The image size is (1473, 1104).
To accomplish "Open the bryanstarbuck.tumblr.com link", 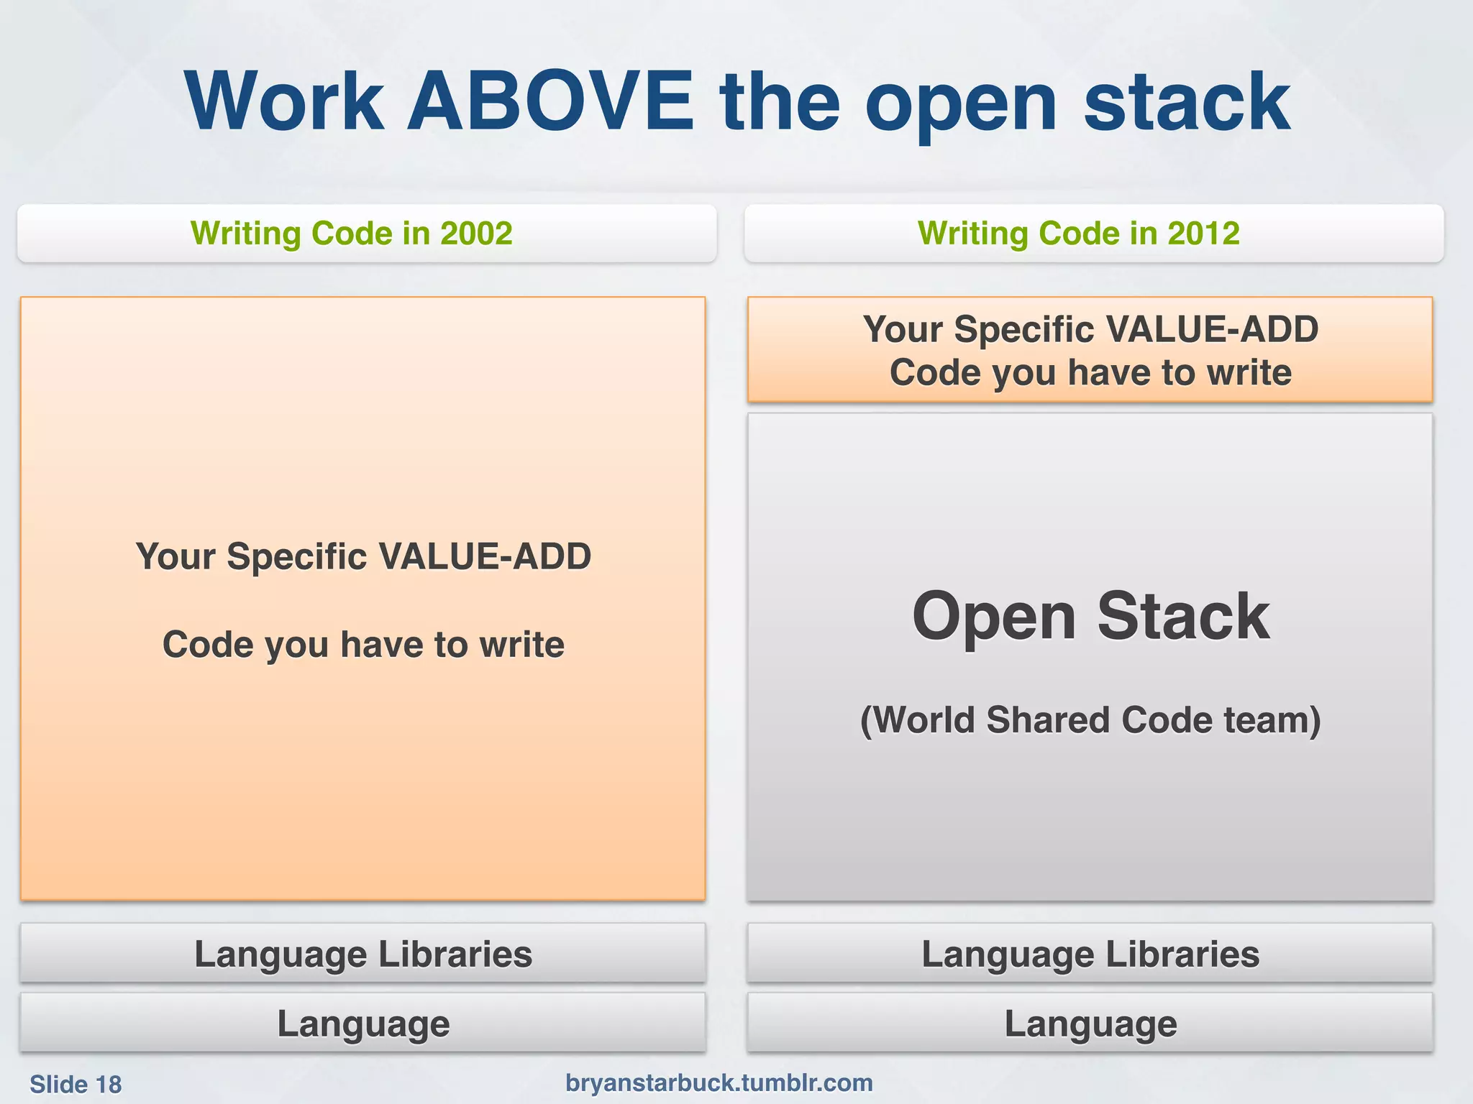I will [719, 1082].
